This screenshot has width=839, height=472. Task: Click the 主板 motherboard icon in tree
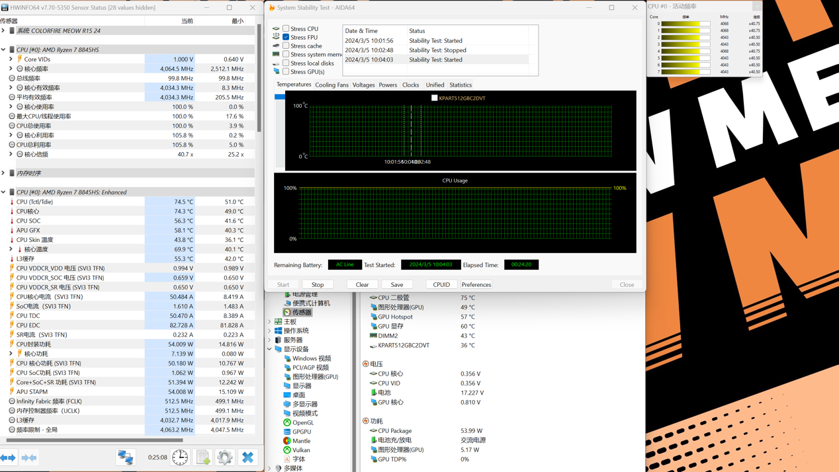(279, 321)
